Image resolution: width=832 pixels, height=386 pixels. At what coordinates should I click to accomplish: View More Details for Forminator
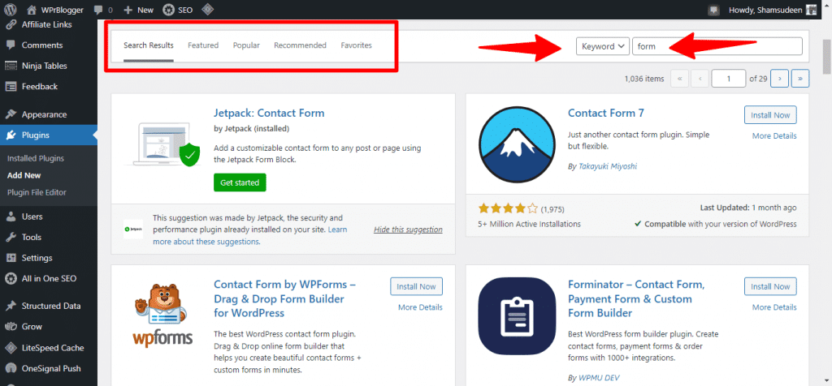pyautogui.click(x=774, y=307)
